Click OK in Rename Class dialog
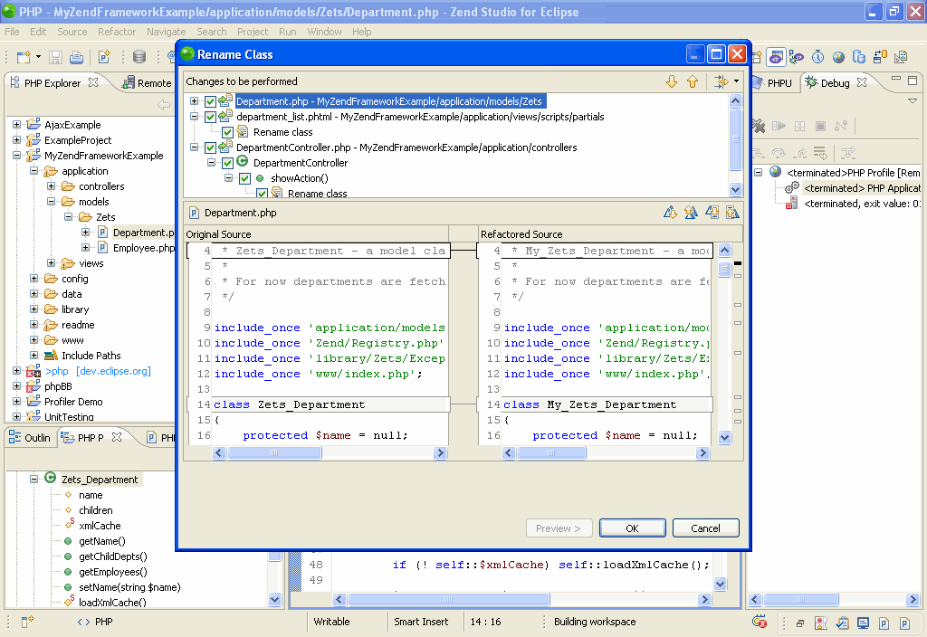 [632, 528]
